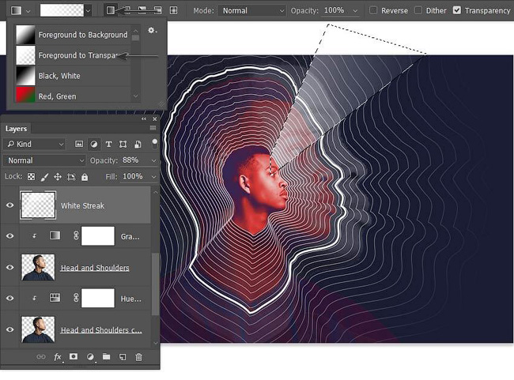Select the Layers panel tab

coord(16,129)
